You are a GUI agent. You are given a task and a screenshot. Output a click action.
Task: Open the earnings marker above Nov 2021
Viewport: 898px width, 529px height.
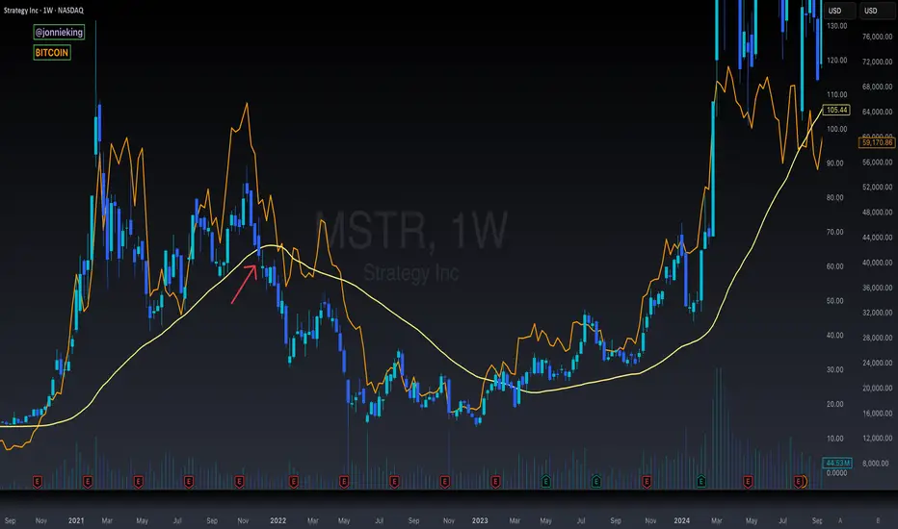point(239,482)
